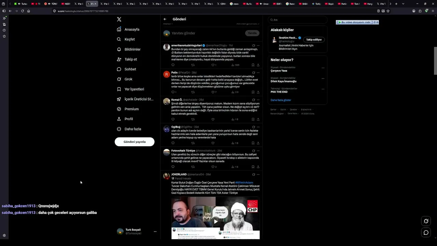
Task: Click the browser home button
Action: pos(29,11)
